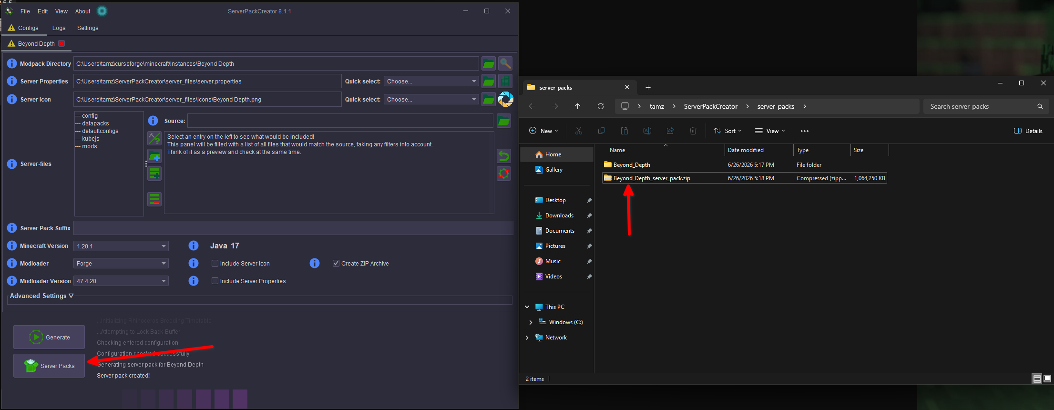Expand the Network tree node
The image size is (1054, 410).
[x=527, y=338]
